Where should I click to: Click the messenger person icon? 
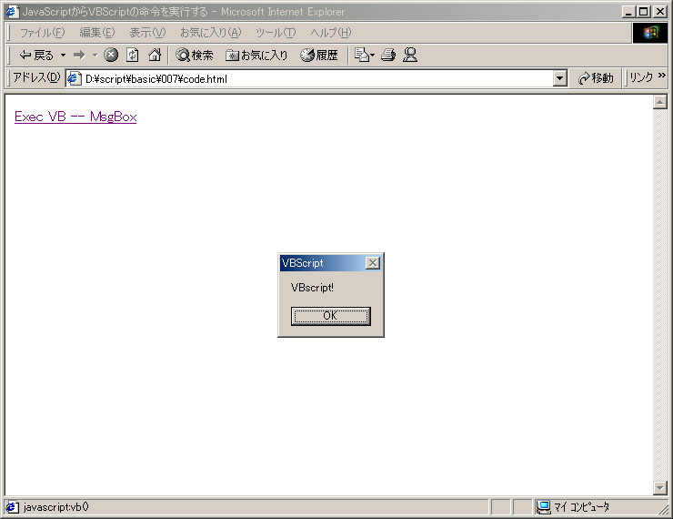click(x=410, y=55)
